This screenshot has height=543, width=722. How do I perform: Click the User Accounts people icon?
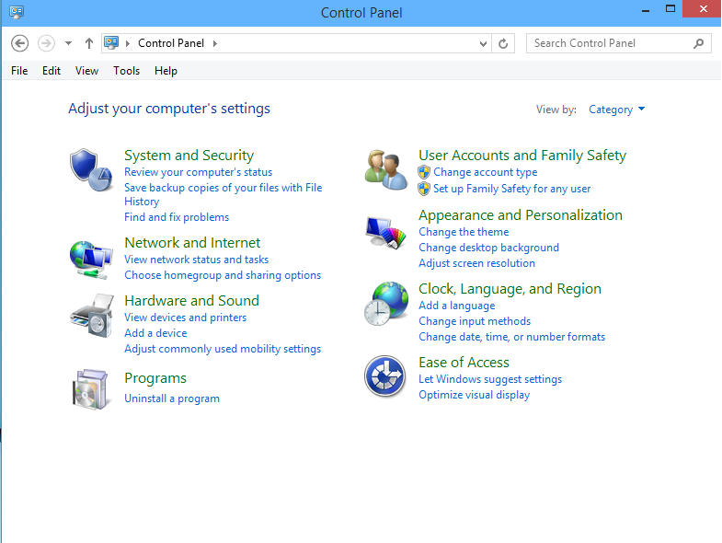(386, 169)
